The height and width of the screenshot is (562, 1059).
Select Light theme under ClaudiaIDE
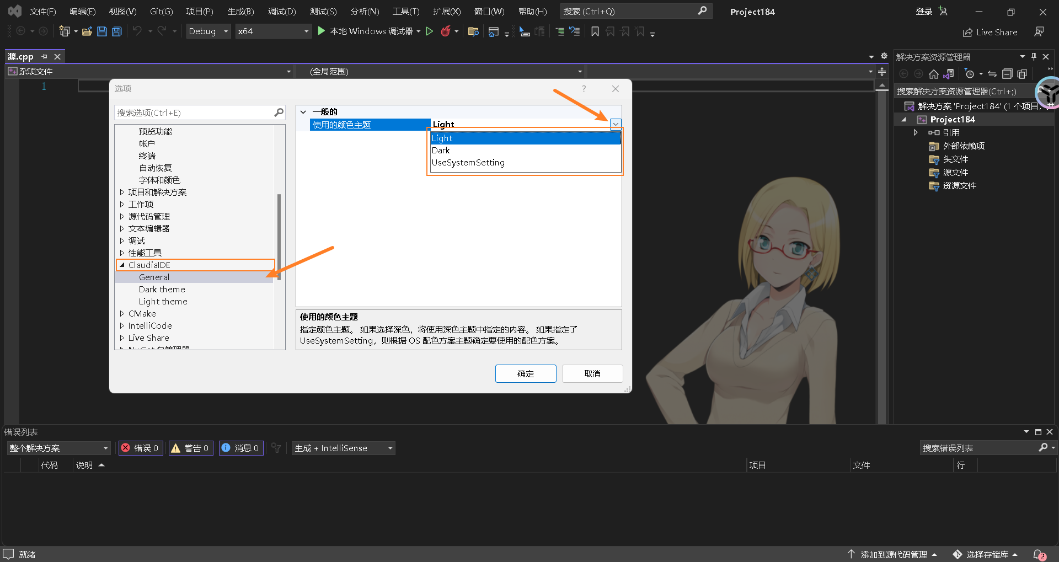pos(163,302)
